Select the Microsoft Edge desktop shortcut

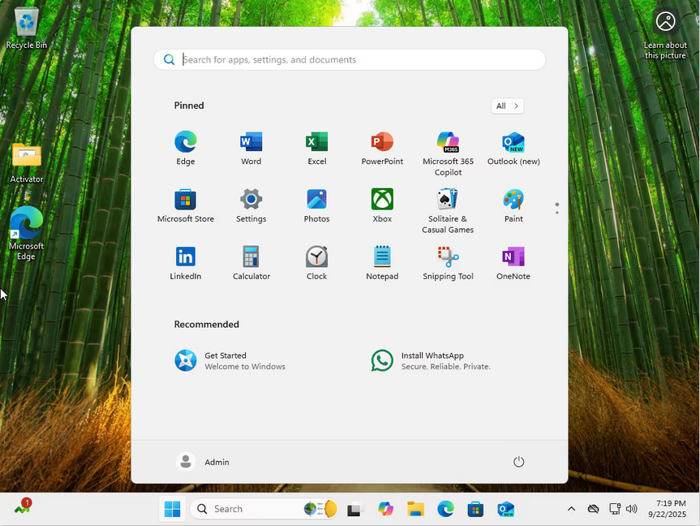(x=26, y=233)
